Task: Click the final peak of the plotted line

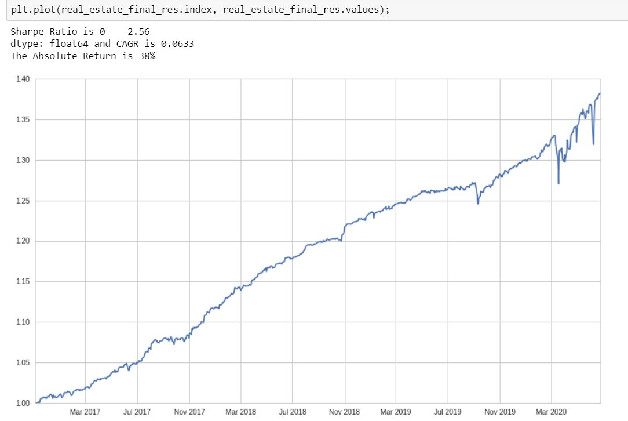Action: coord(600,94)
